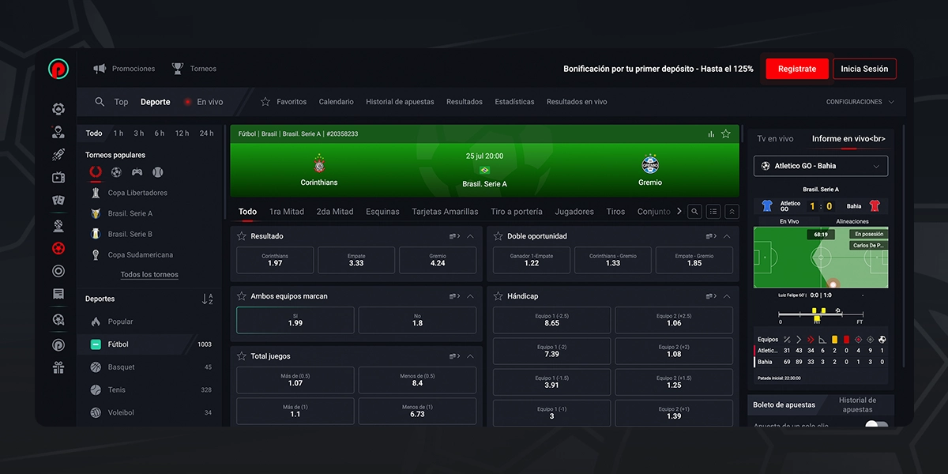
Task: Select Alineaciones tab in live report
Action: (852, 222)
